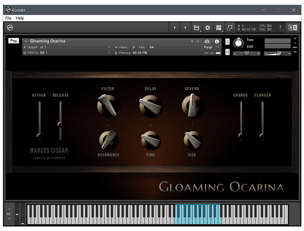Open the File menu
Viewport: 304px width, 231px height.
coord(8,18)
